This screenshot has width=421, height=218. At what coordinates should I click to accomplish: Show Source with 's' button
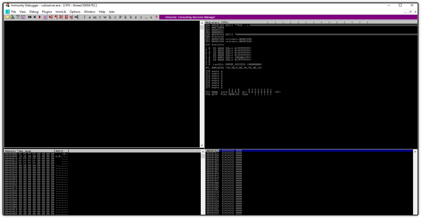pos(151,17)
